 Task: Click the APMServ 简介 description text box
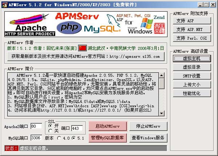83,94
